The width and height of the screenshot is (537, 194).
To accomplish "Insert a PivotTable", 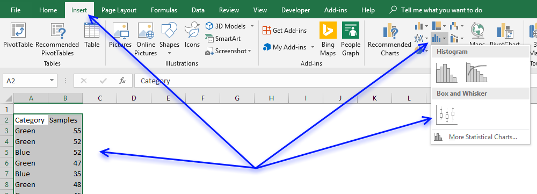I will pos(18,35).
